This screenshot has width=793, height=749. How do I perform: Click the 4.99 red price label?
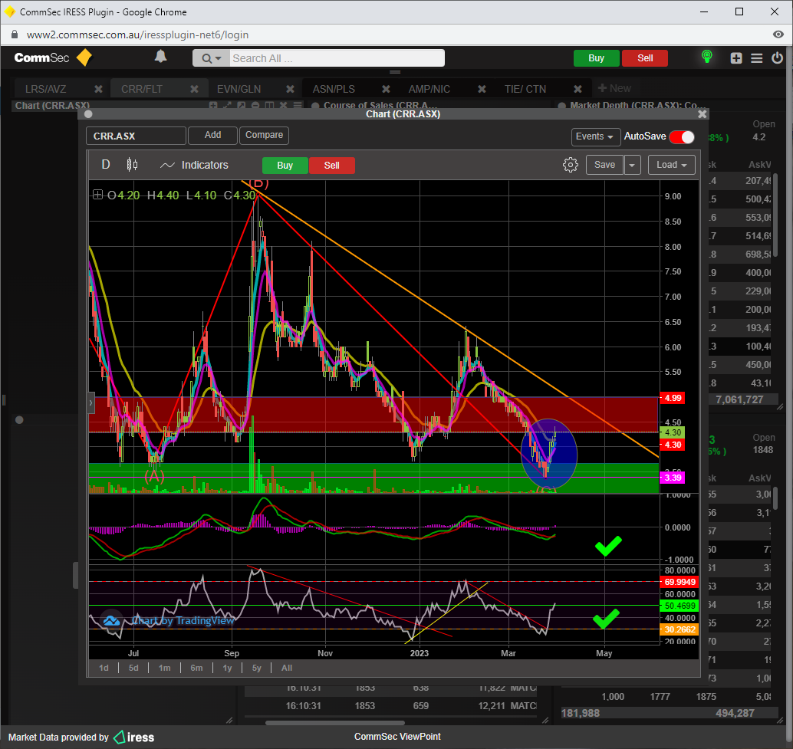(672, 398)
